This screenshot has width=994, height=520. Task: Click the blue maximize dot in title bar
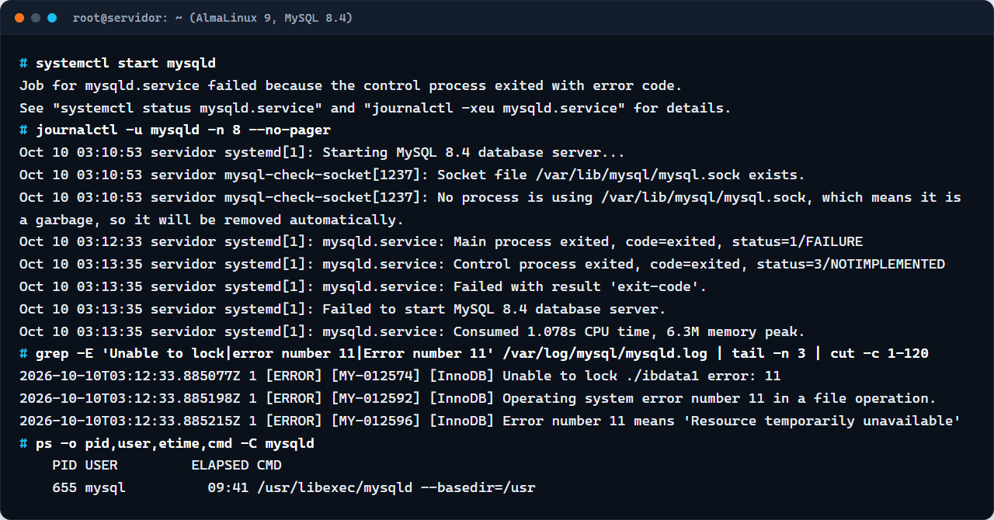point(52,18)
